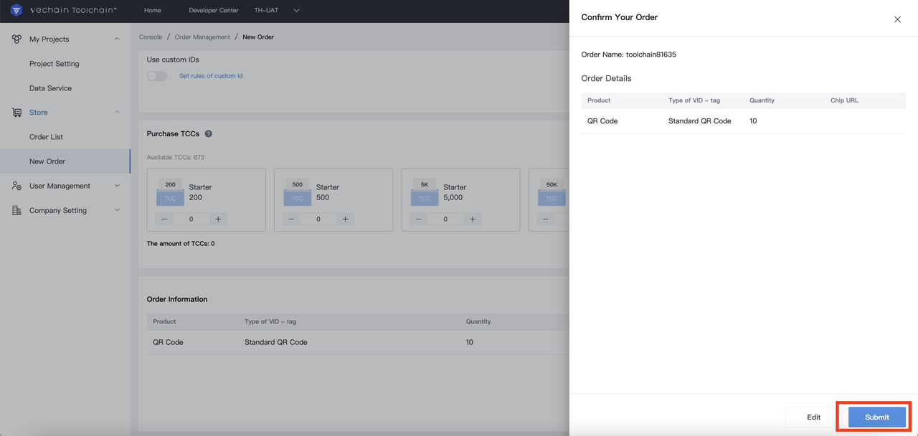
Task: Click Starter 500 quantity input field
Action: [318, 219]
